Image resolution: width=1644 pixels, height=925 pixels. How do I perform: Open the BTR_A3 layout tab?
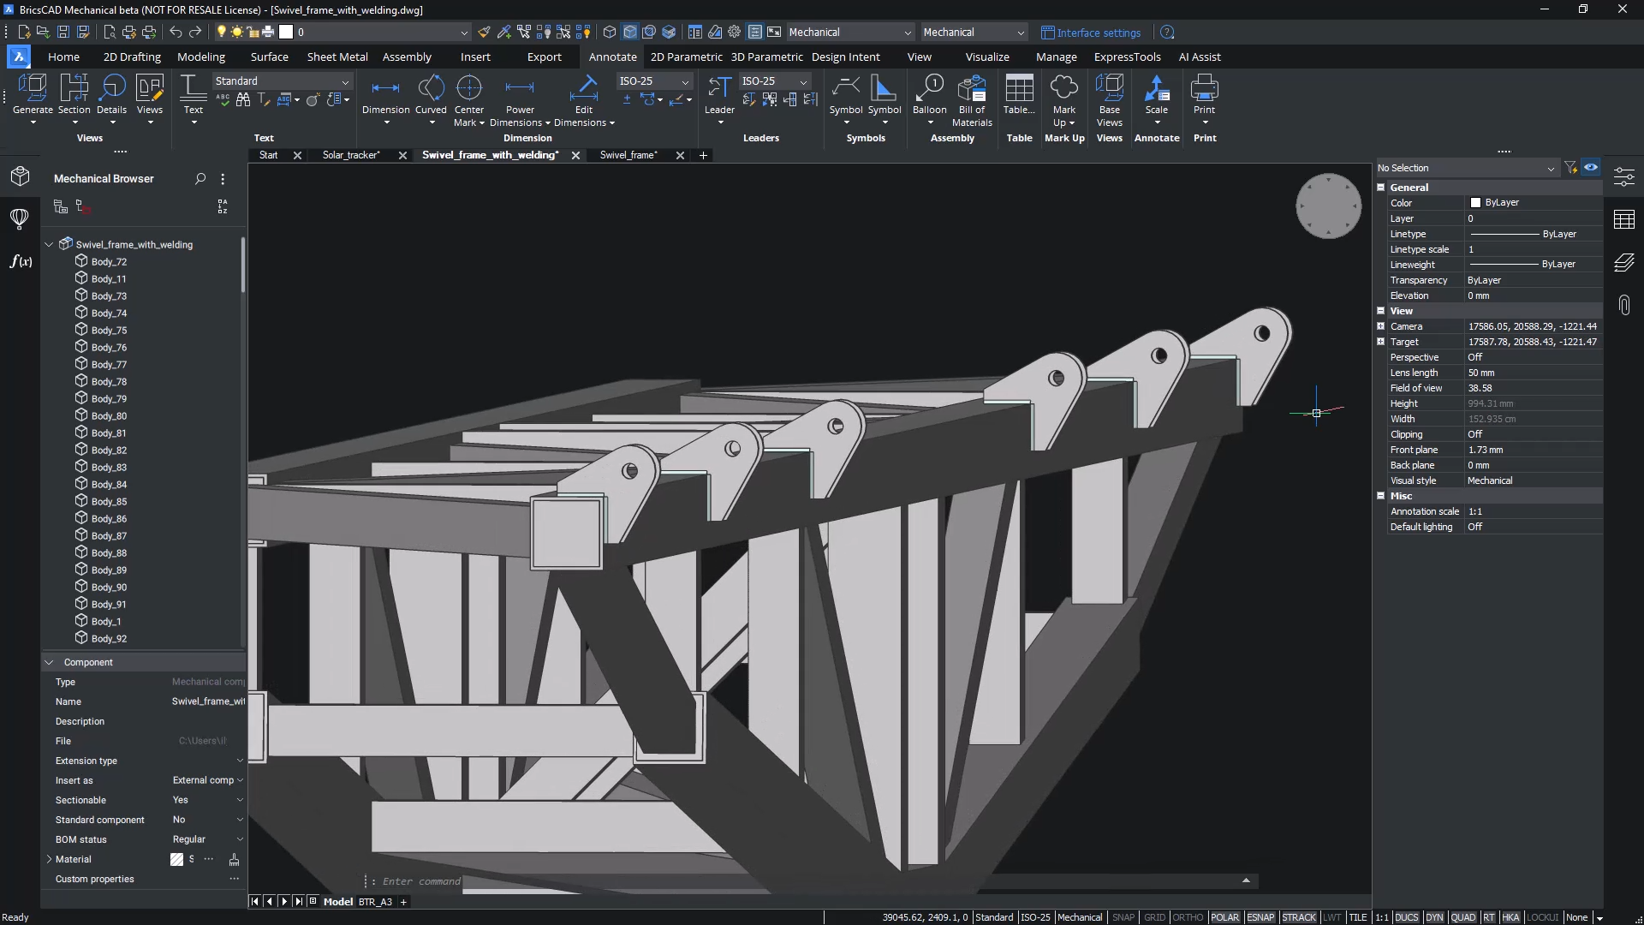pyautogui.click(x=375, y=902)
